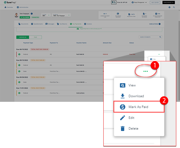Select Mark As Paid menu option
This screenshot has height=148, width=180.
(138, 107)
